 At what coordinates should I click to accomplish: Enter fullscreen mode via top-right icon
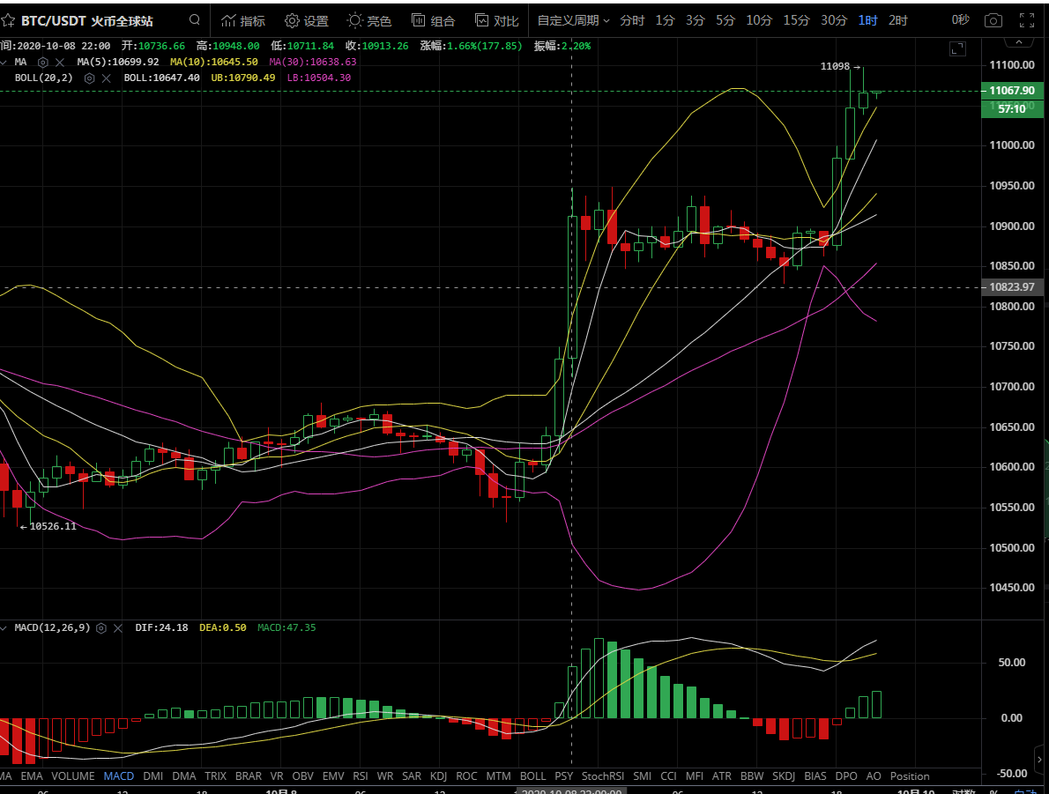tap(1026, 20)
